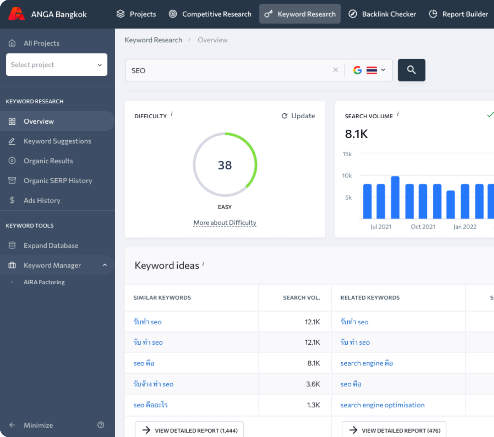Click the magnifier search button

411,70
